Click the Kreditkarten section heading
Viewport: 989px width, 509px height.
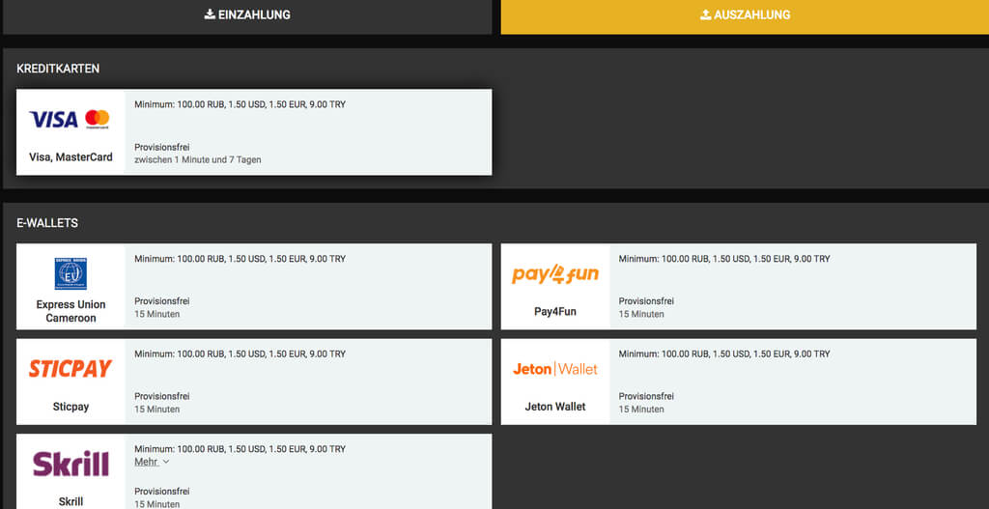point(58,69)
